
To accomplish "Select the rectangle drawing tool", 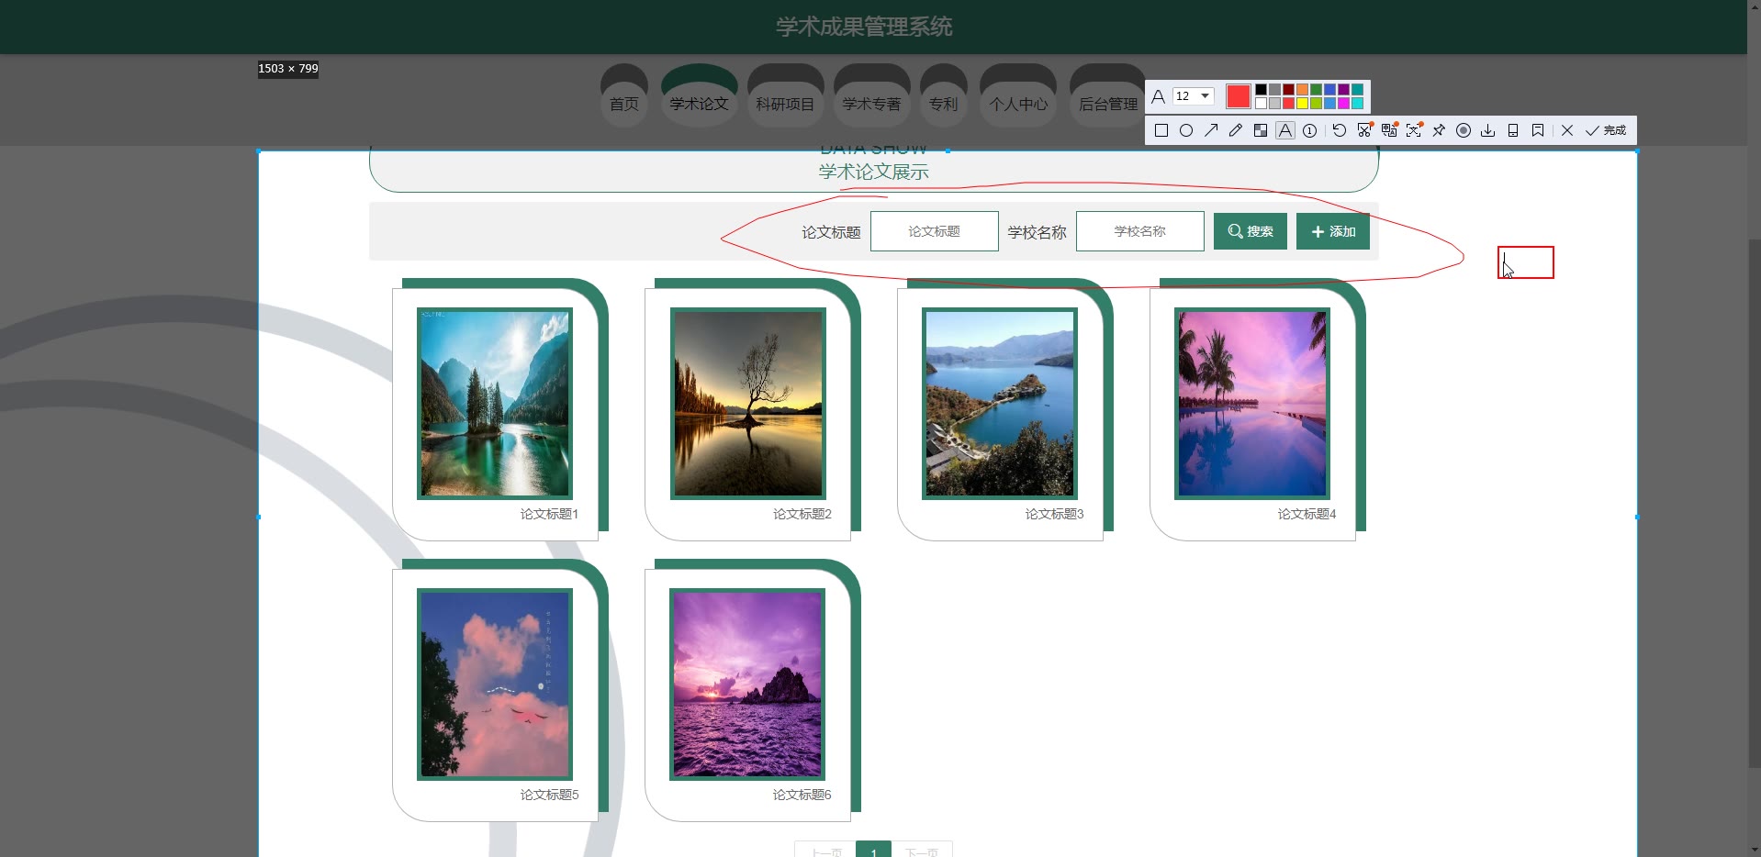I will coord(1161,130).
